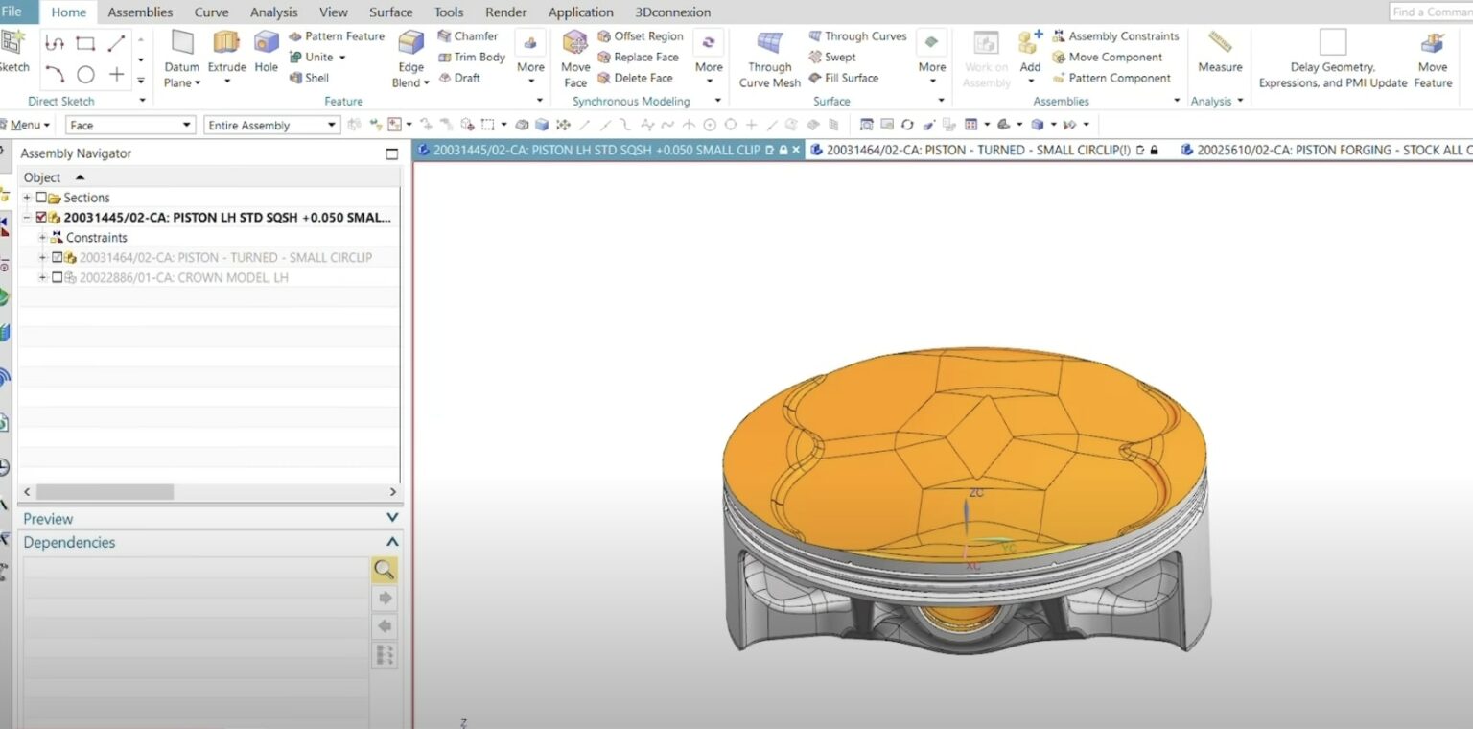
Task: Toggle the Sections folder checkbox
Action: [41, 198]
